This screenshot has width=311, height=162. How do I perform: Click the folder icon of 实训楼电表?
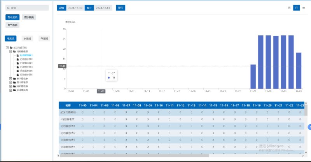pos(14,90)
